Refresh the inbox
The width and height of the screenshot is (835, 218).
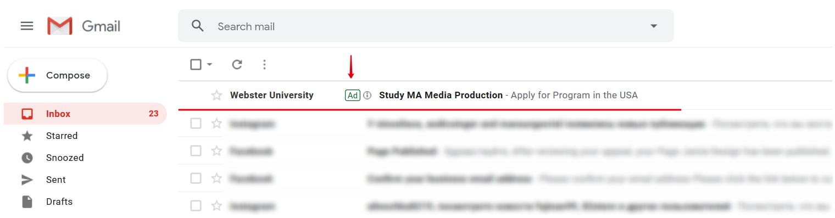point(237,65)
